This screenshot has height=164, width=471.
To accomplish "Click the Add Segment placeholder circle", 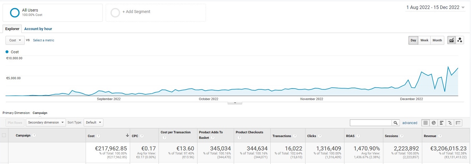I will pyautogui.click(x=115, y=13).
